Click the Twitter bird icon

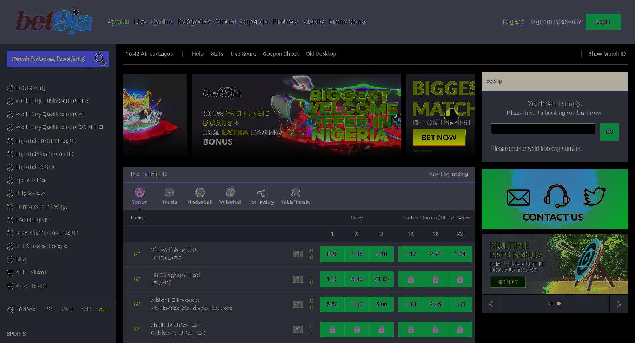point(595,196)
